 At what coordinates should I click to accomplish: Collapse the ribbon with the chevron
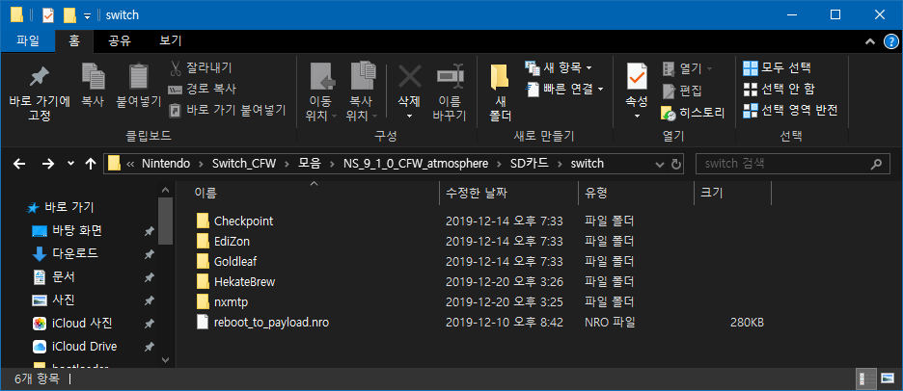tap(869, 41)
